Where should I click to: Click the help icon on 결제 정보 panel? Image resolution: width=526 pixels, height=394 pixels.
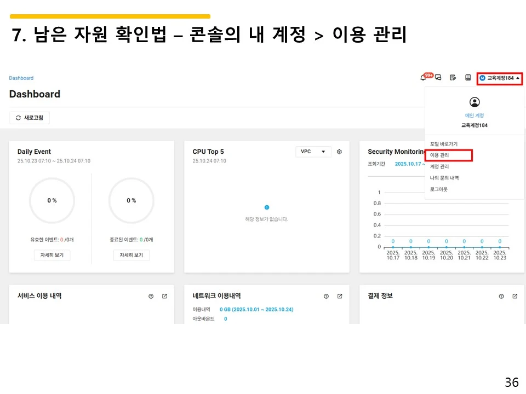[x=501, y=296]
